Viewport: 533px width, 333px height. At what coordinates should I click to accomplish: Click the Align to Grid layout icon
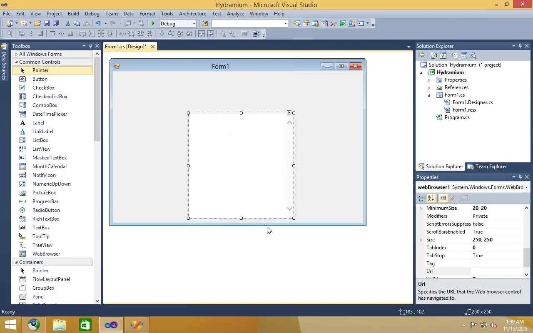pyautogui.click(x=10, y=34)
